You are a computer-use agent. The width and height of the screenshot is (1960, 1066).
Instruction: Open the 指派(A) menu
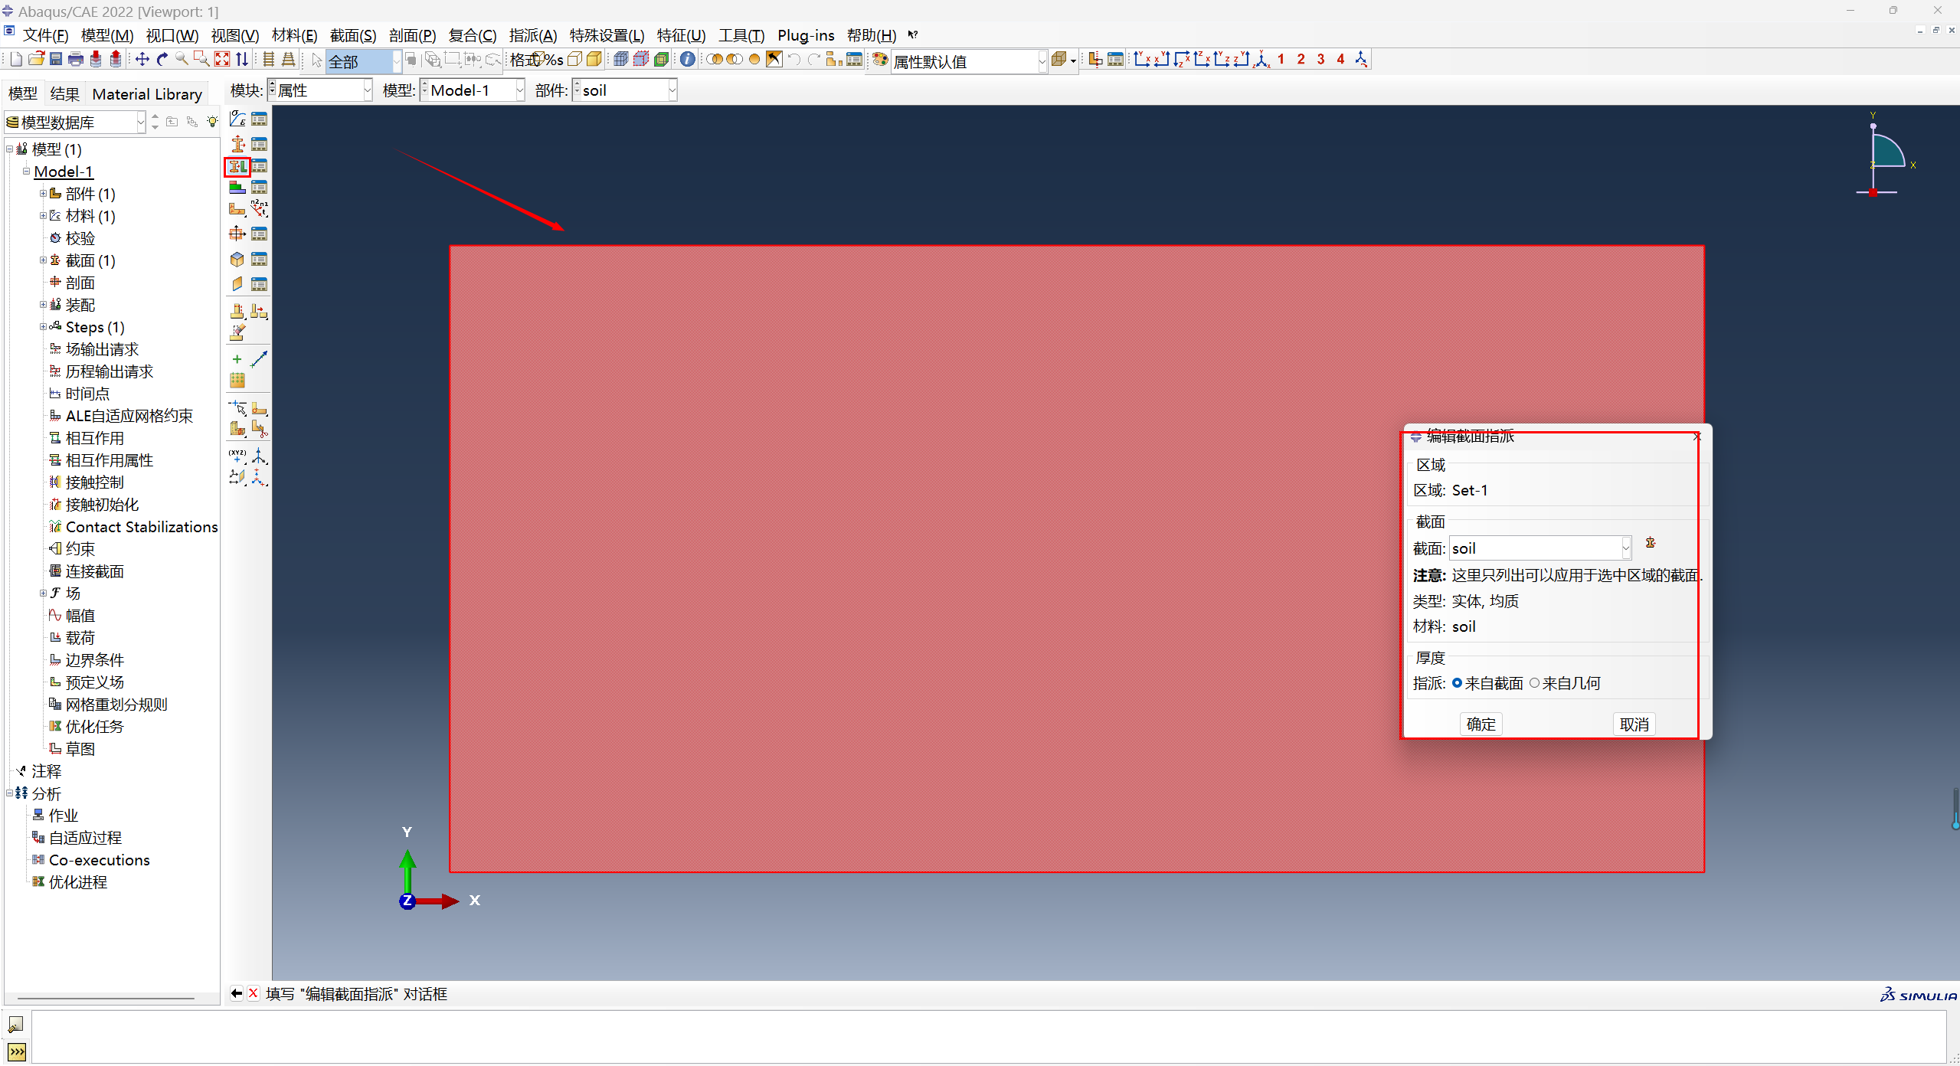click(533, 35)
